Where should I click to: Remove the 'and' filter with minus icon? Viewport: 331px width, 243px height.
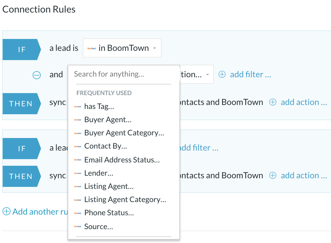tap(36, 75)
